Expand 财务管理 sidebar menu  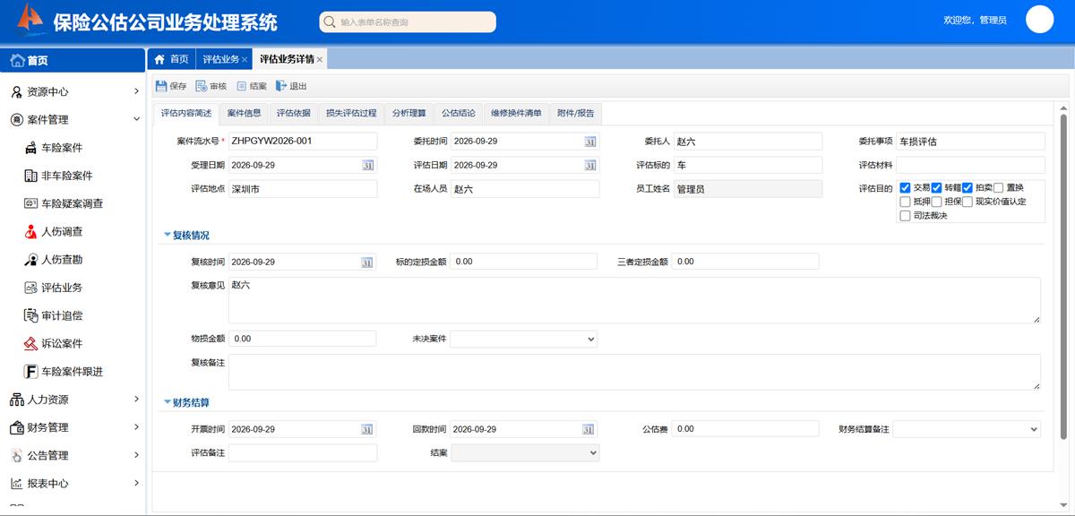(x=73, y=427)
